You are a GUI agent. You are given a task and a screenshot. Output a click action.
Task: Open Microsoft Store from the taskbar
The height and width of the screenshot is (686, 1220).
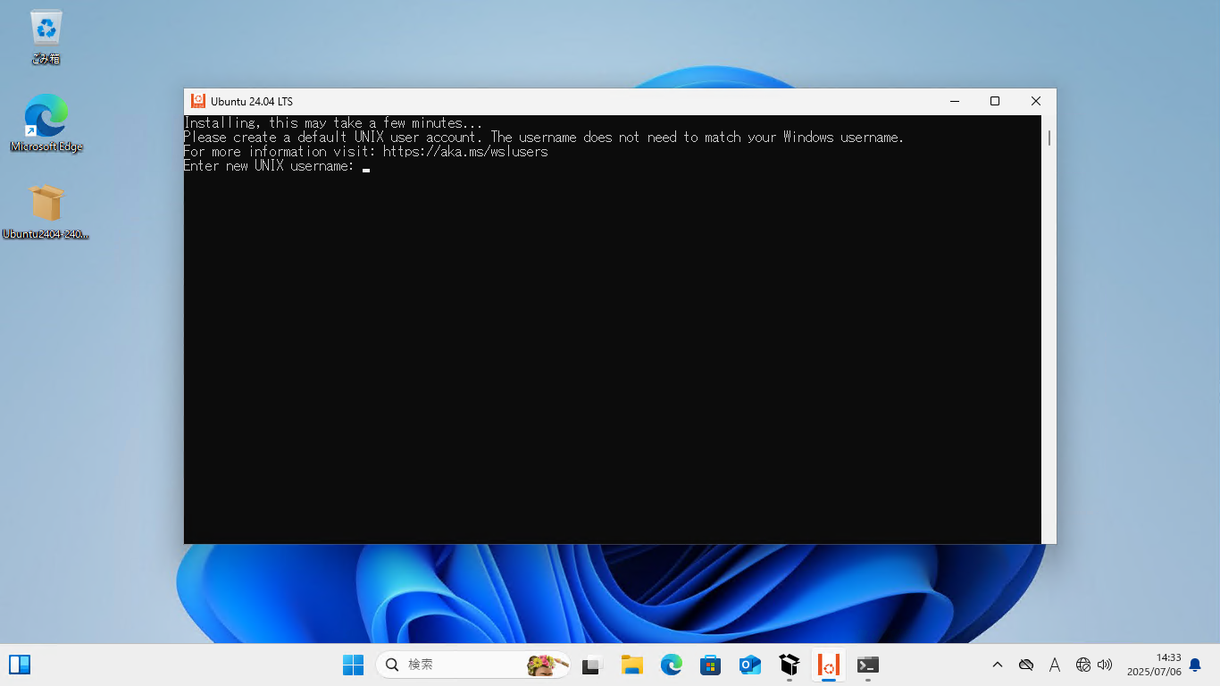(711, 665)
